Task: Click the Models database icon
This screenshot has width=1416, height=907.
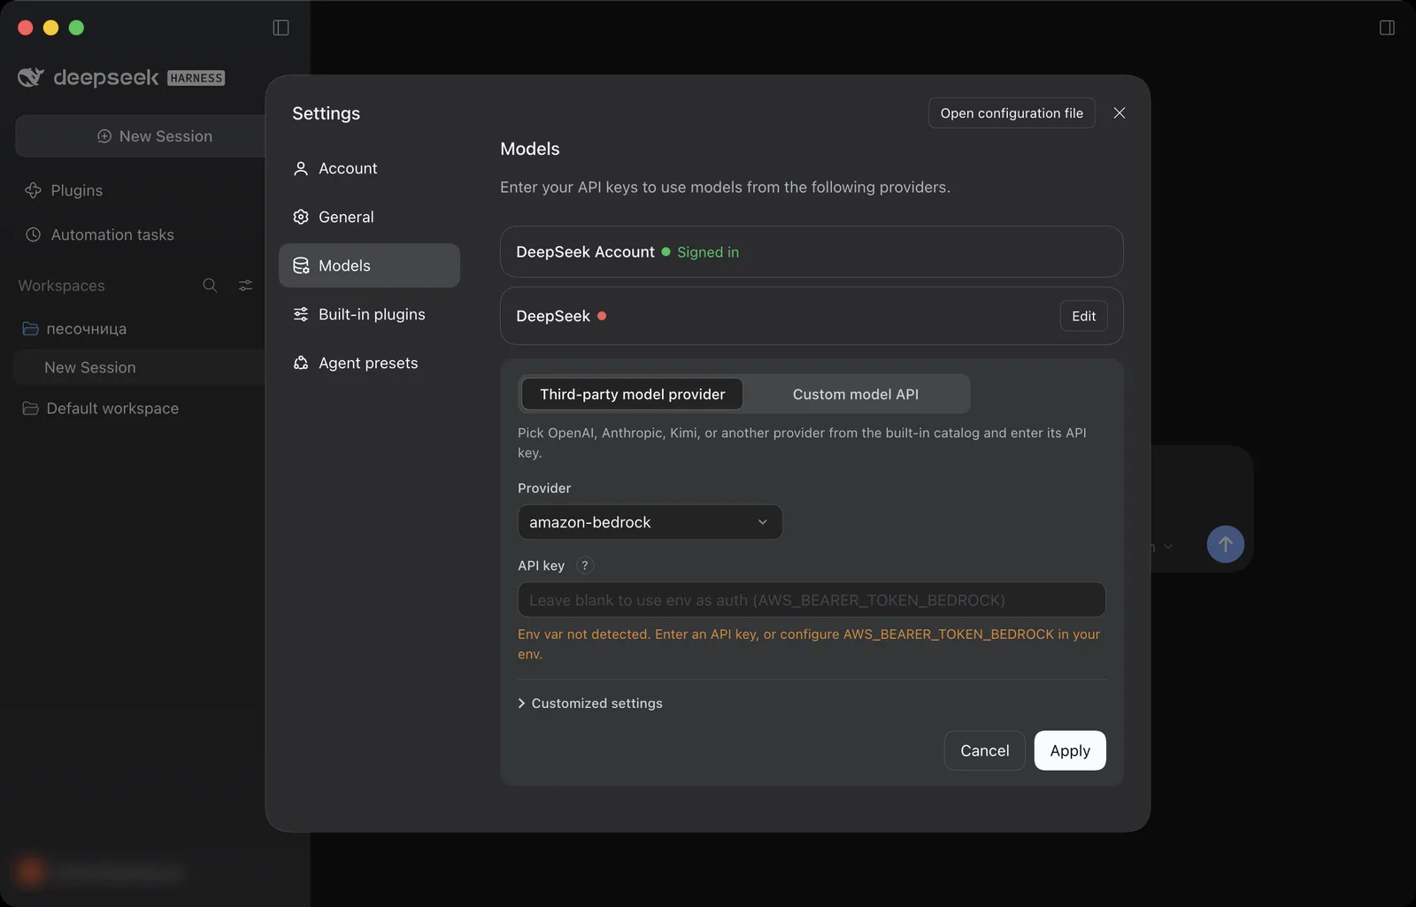Action: [301, 265]
